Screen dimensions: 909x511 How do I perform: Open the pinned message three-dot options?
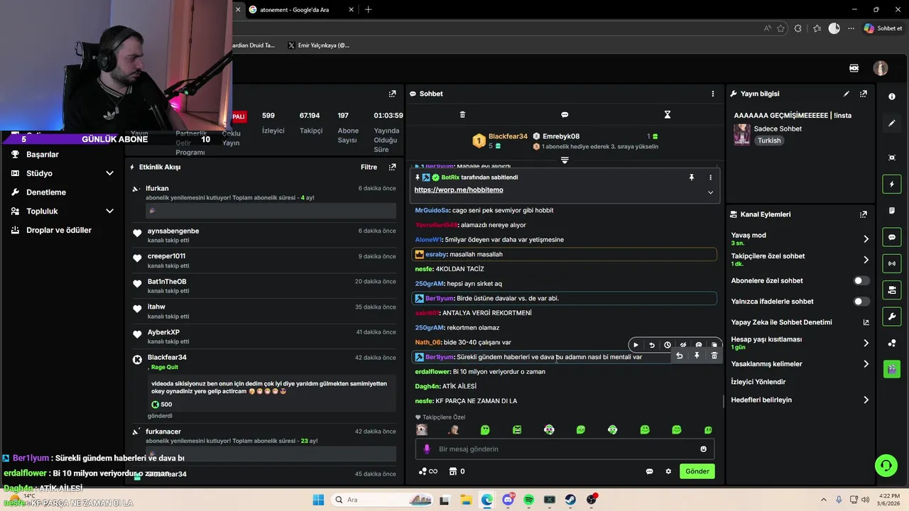(710, 177)
